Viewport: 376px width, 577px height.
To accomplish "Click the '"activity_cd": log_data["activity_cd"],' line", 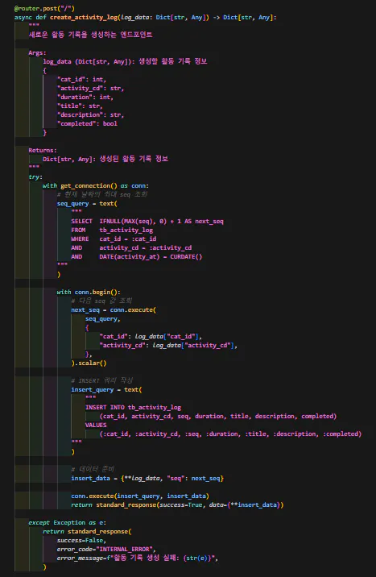I will click(x=168, y=345).
